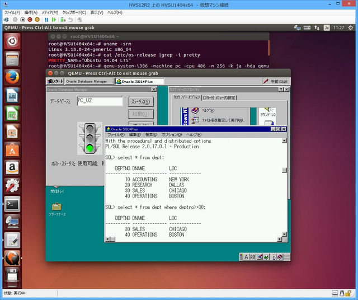Click SQL*Plus vertical scrollbar thumb
This screenshot has width=358, height=300.
[x=284, y=170]
